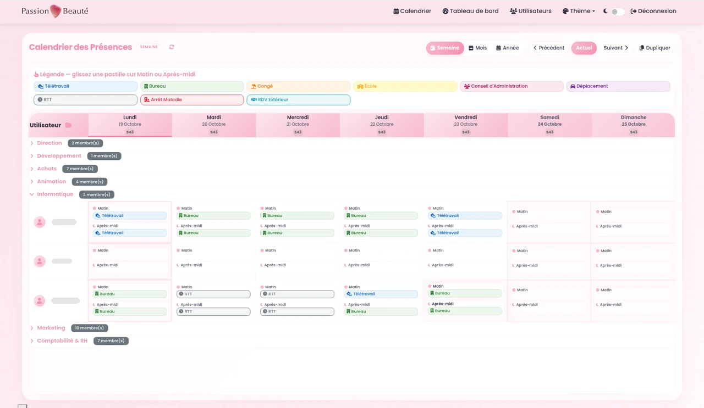Screen dimensions: 704x408
Task: Select the Vendredi 23 Octobre column header
Action: point(466,125)
